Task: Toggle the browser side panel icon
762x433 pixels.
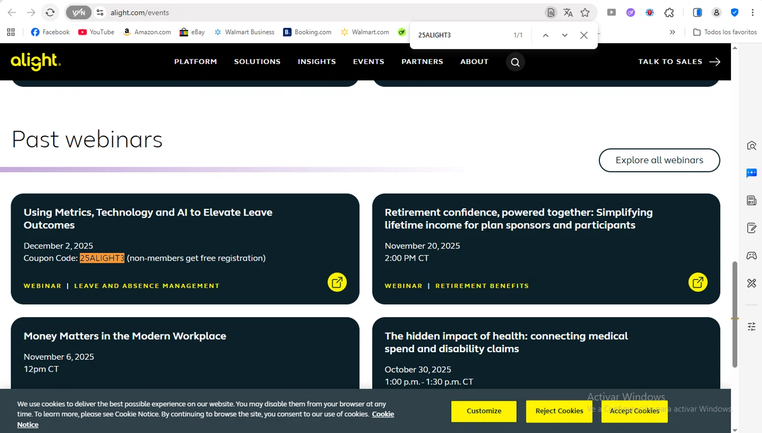Action: pyautogui.click(x=697, y=13)
